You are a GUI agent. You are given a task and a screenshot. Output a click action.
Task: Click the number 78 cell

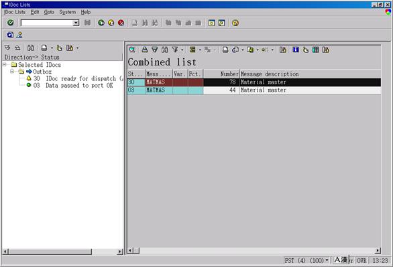point(221,82)
